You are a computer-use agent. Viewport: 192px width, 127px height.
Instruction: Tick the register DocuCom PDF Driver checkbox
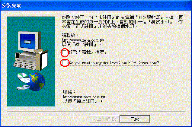(65, 63)
